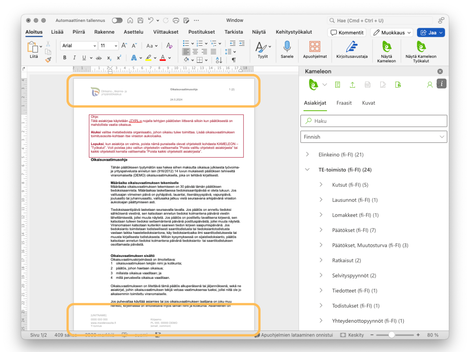This screenshot has width=470, height=352.
Task: Clear formatting with eraser A icon
Action: pyautogui.click(x=169, y=46)
